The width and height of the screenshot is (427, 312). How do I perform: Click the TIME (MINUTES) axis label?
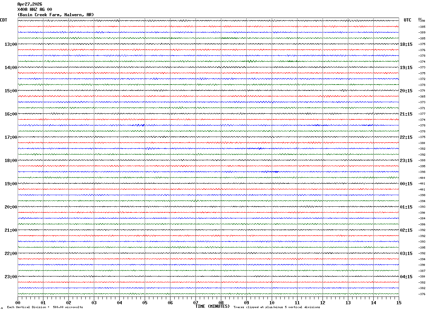tap(212, 306)
